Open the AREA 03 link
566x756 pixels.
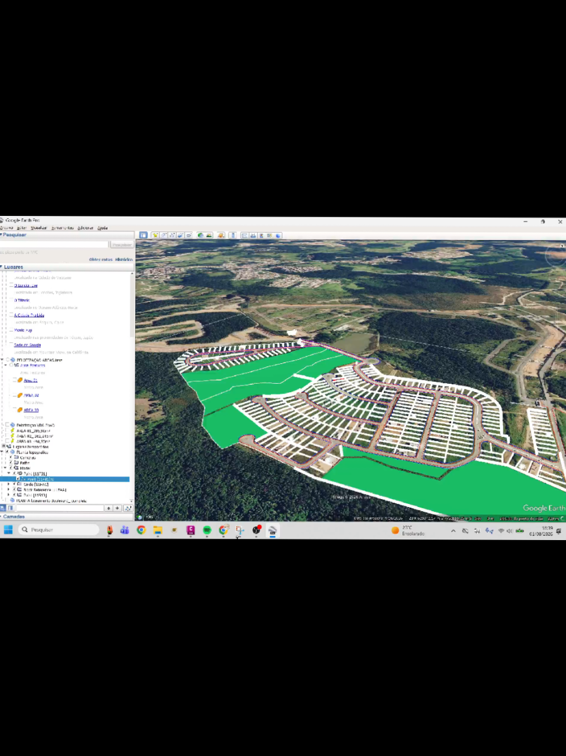31,410
